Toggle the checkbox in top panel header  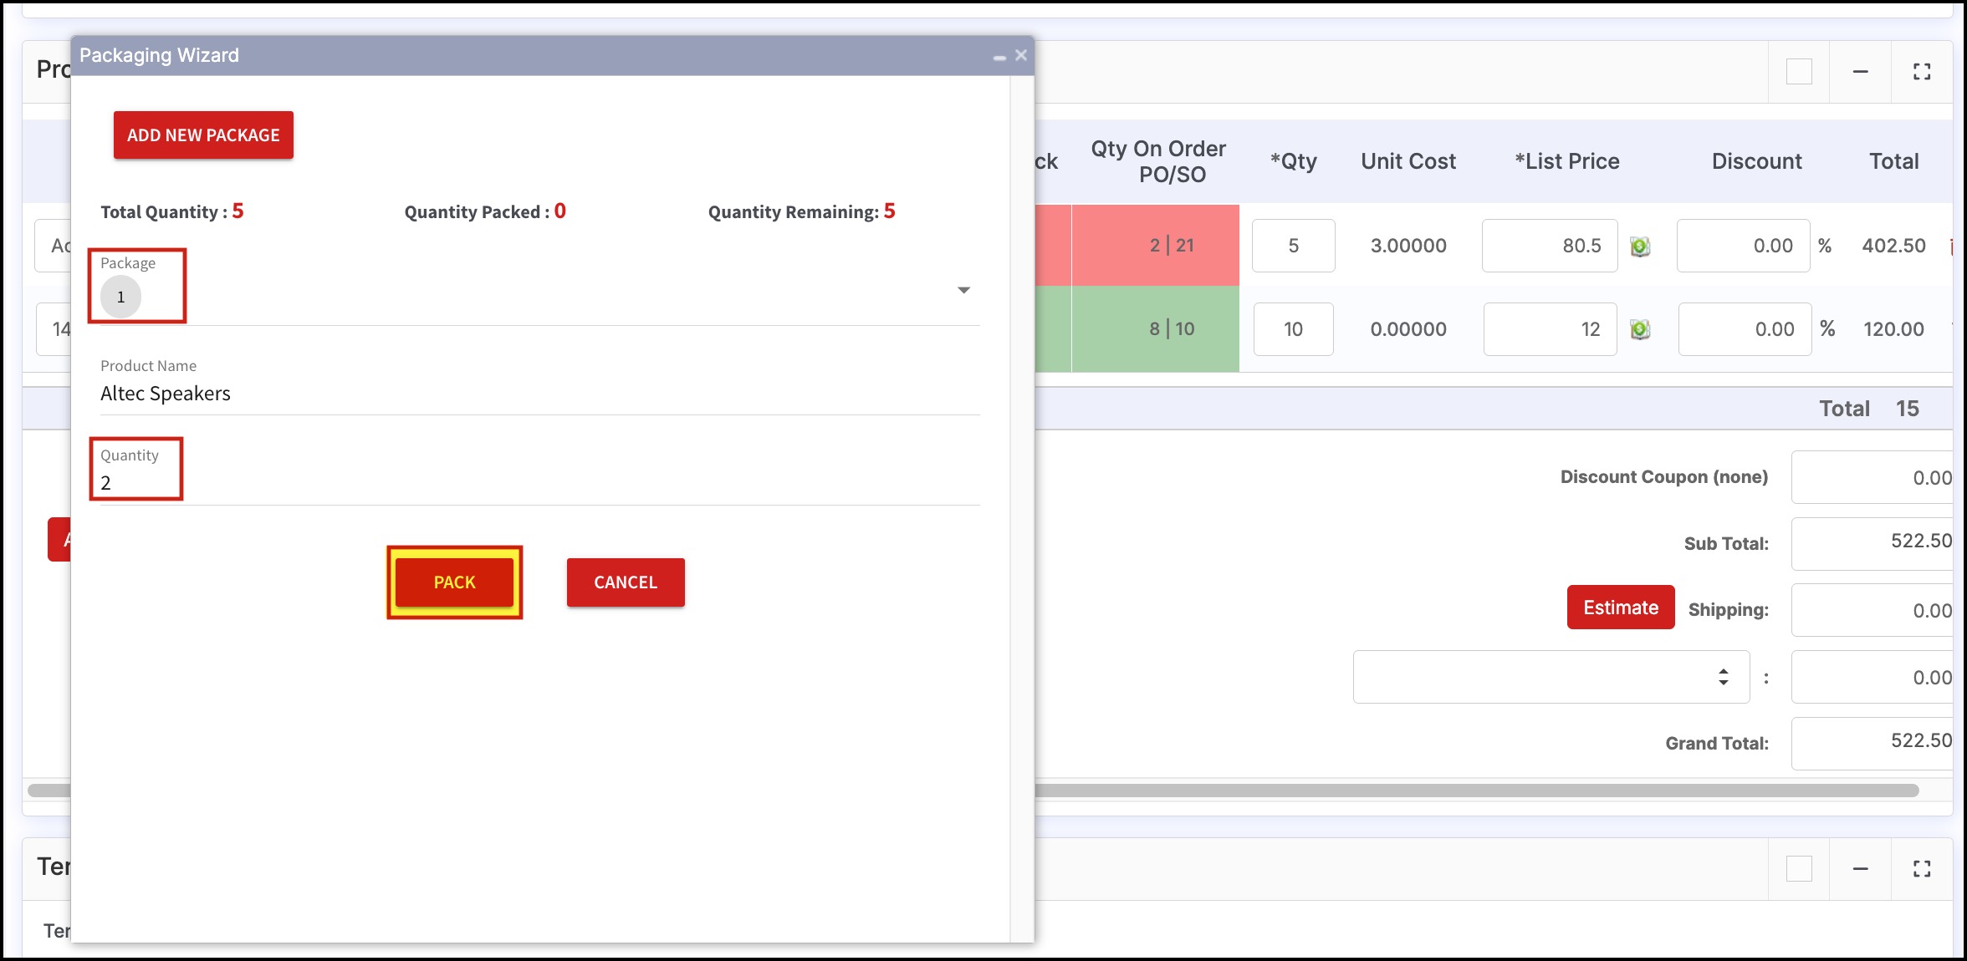[1799, 72]
